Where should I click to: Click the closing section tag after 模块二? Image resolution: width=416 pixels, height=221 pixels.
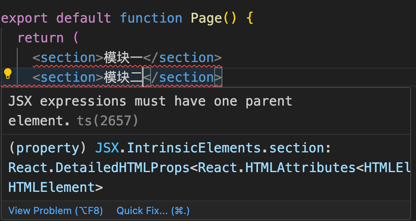point(186,77)
